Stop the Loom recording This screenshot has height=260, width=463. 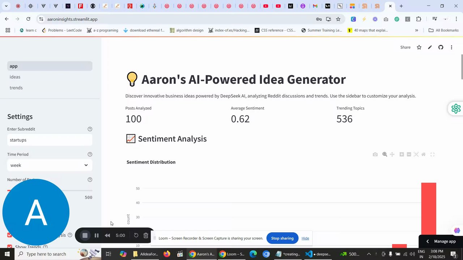click(x=85, y=235)
